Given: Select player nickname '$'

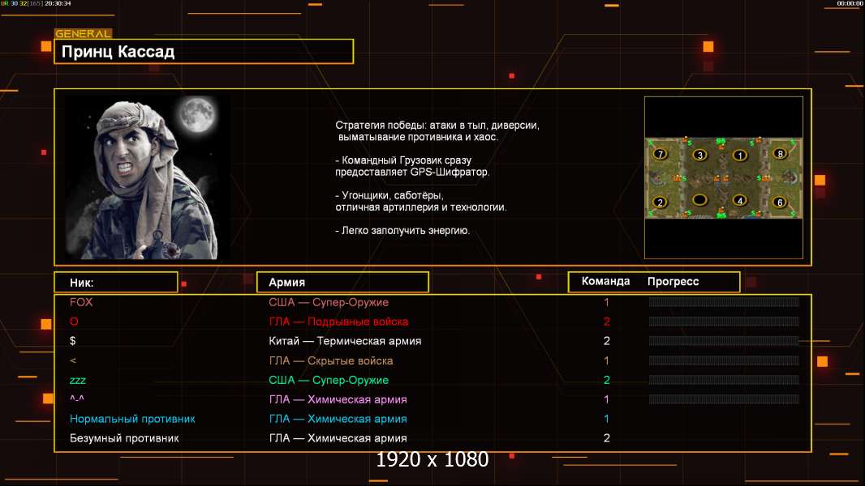Looking at the screenshot, I should tap(73, 341).
